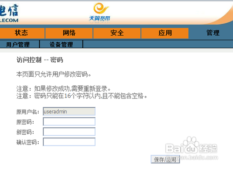The width and height of the screenshot is (233, 171).
Task: Select the note 如果修改成功,需要重新登录
Action: coord(63,89)
